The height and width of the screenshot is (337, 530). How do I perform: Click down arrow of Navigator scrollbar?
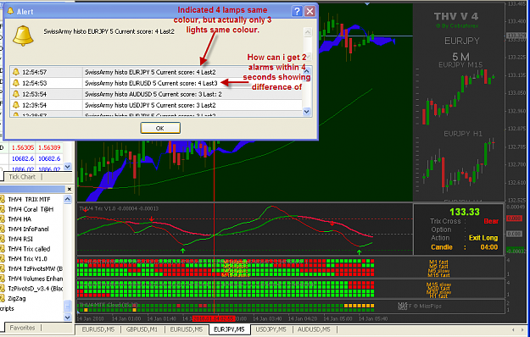[68, 317]
